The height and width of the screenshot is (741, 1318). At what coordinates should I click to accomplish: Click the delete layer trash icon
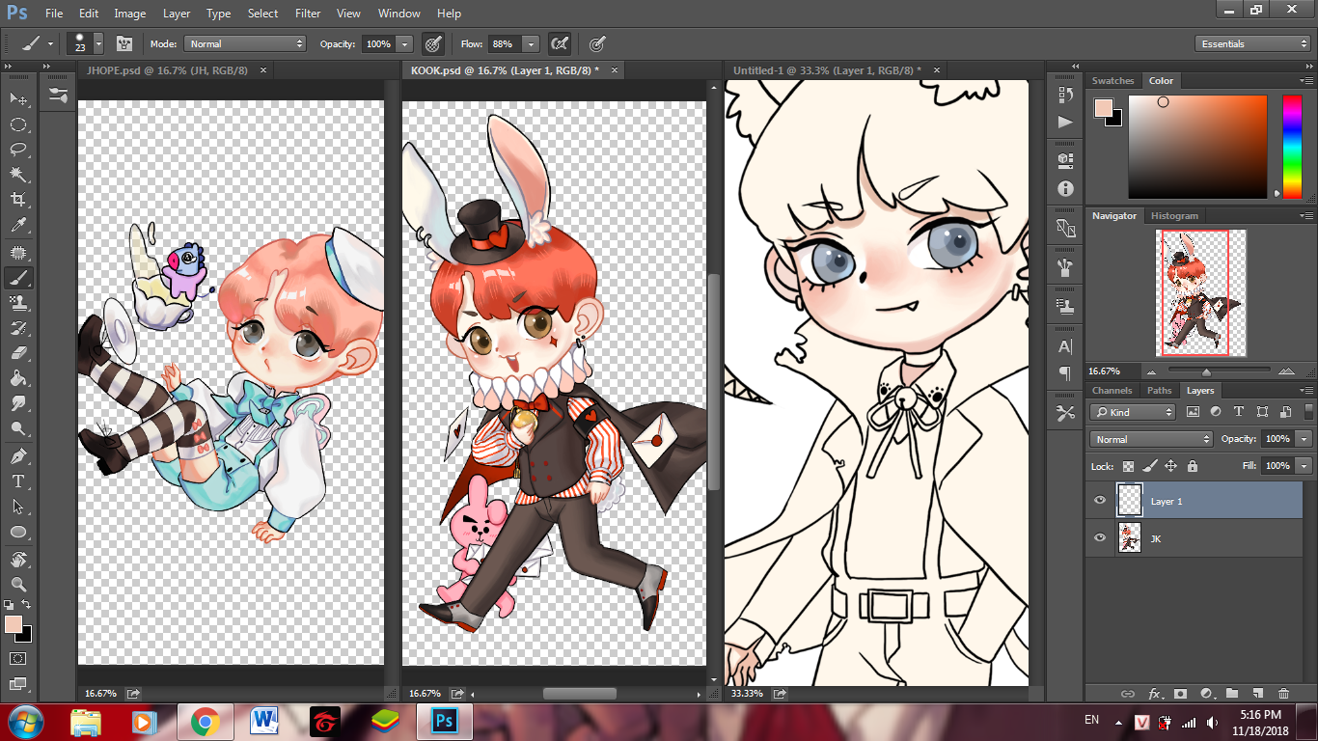point(1283,693)
